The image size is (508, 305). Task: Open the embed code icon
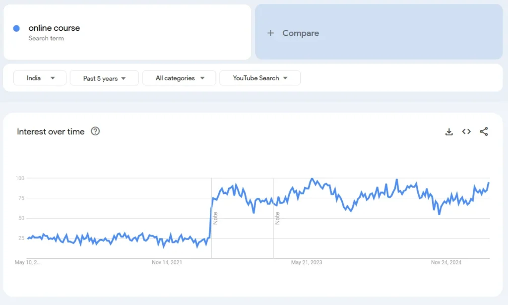466,132
